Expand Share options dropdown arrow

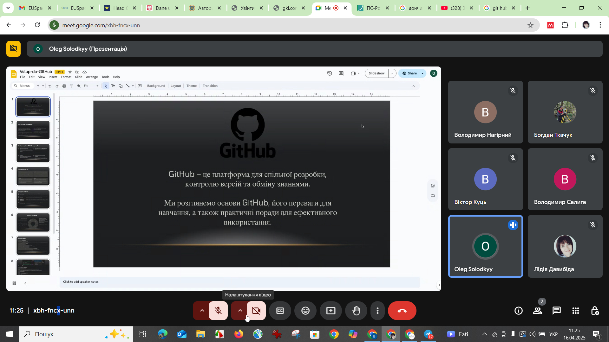(422, 73)
